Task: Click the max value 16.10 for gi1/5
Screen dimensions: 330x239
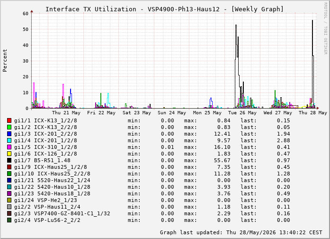Action: point(222,147)
